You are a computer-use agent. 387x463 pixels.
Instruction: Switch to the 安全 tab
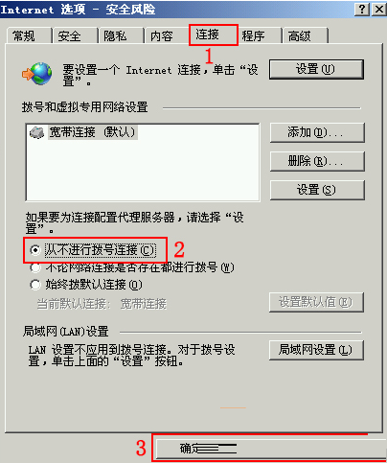coord(75,35)
